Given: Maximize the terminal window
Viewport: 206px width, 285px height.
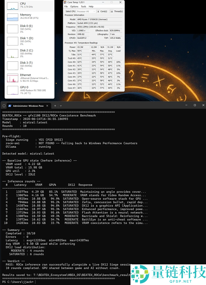Looking at the screenshot, I should [x=195, y=105].
